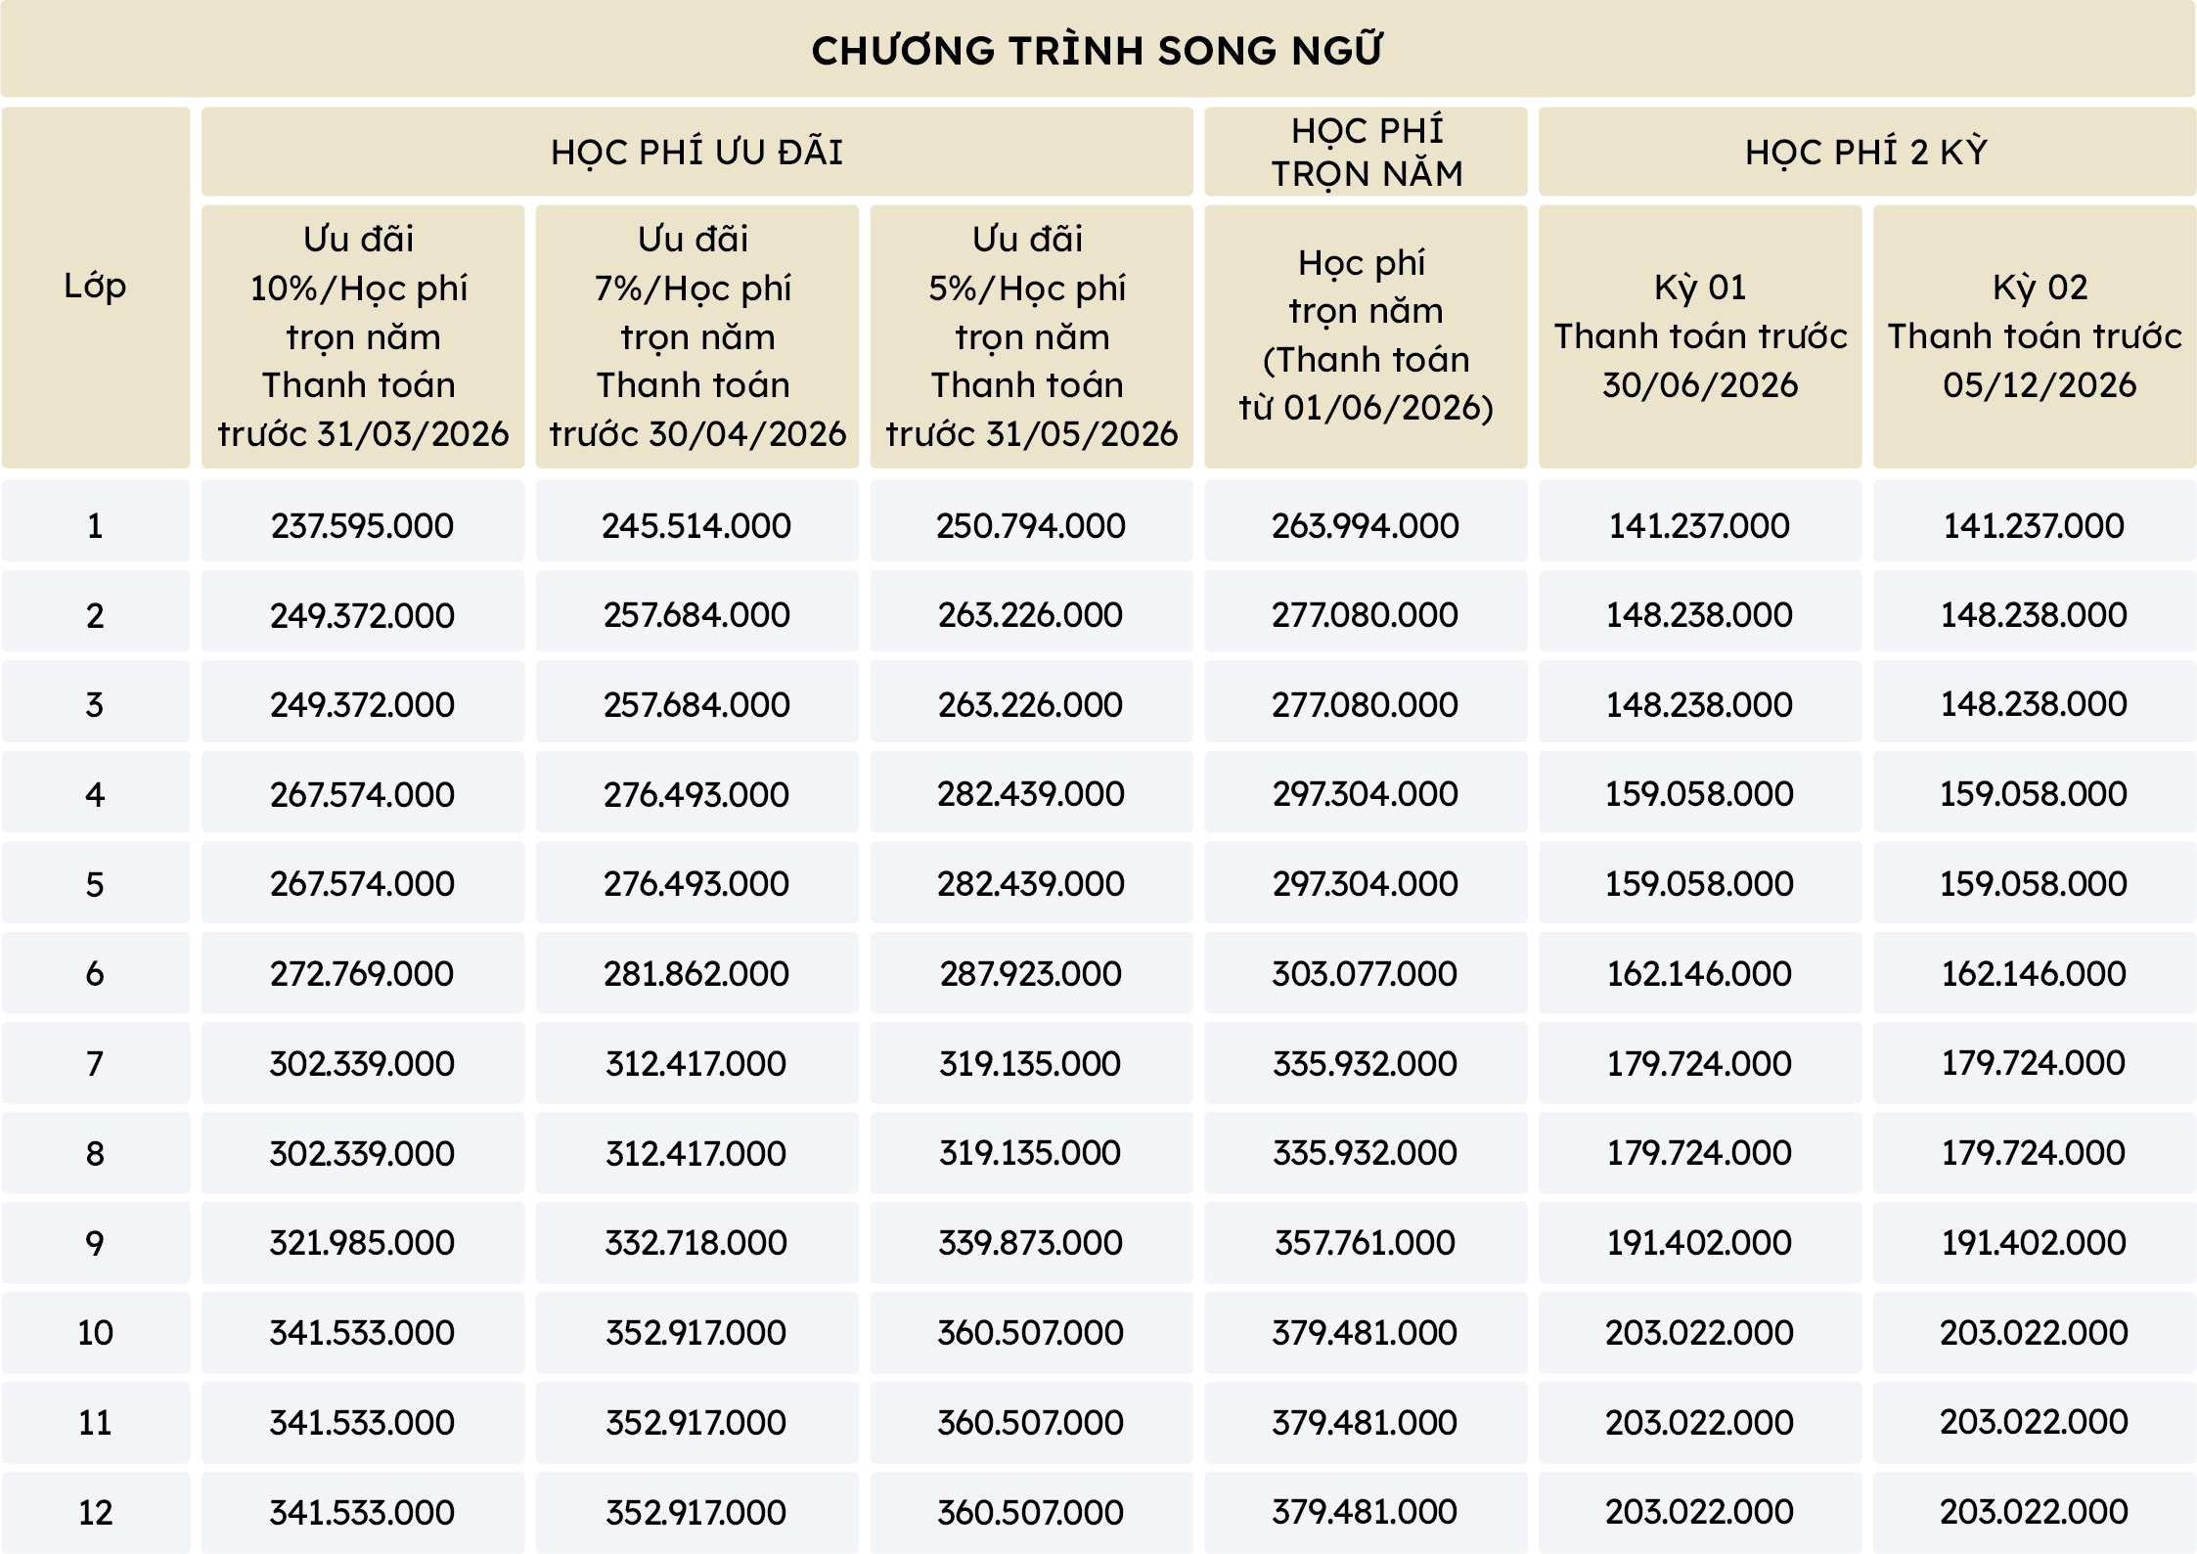This screenshot has height=1554, width=2197.
Task: Select the Kỳ 02 column header
Action: click(x=2035, y=335)
